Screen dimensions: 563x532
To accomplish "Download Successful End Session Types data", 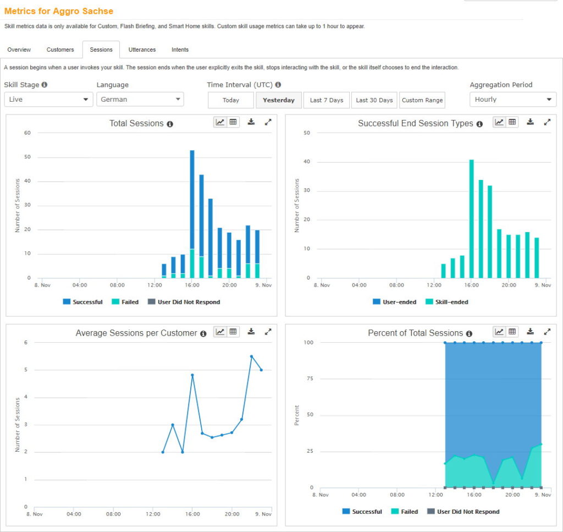I will (x=531, y=122).
